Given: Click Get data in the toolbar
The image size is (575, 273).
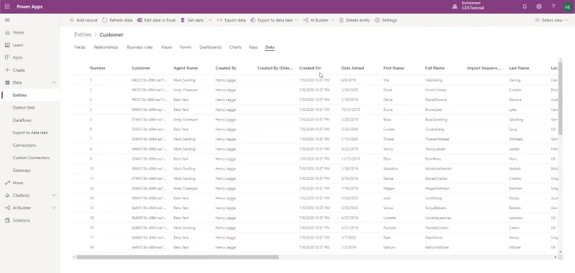Looking at the screenshot, I should [x=192, y=21].
